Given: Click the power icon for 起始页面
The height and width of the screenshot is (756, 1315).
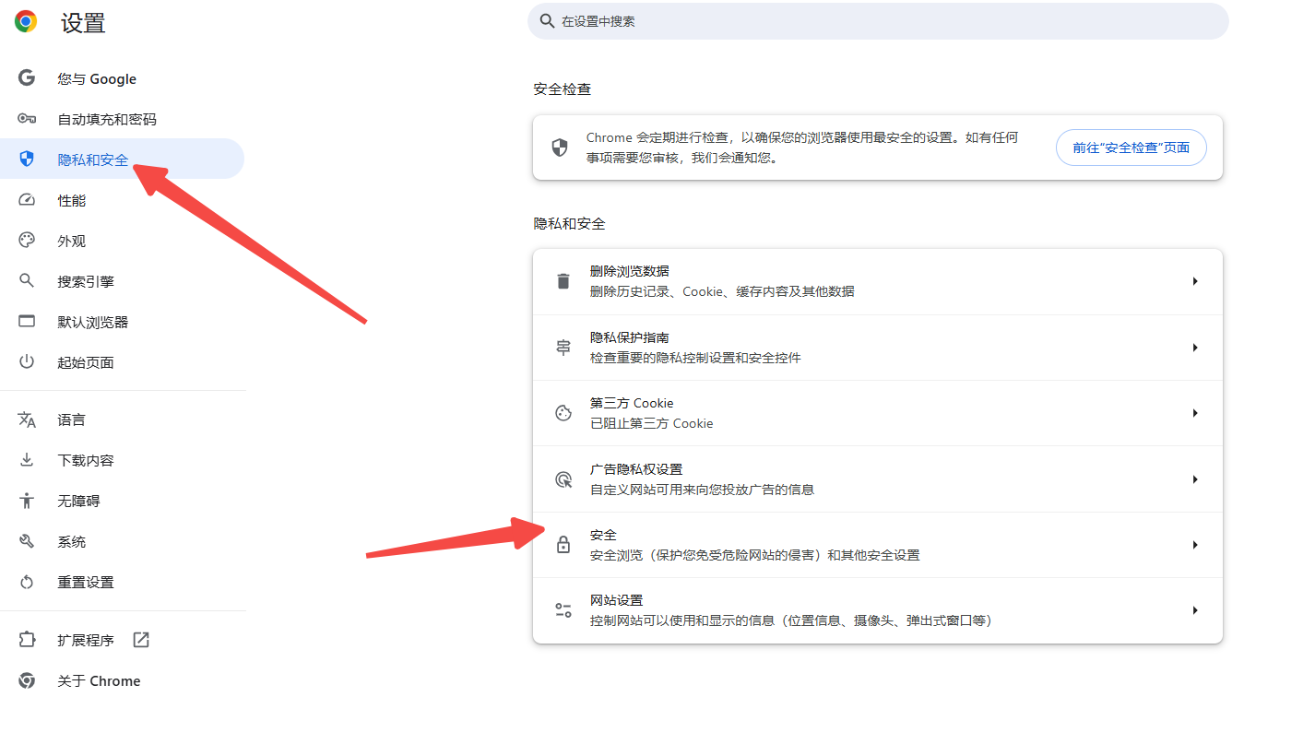Looking at the screenshot, I should tap(27, 362).
